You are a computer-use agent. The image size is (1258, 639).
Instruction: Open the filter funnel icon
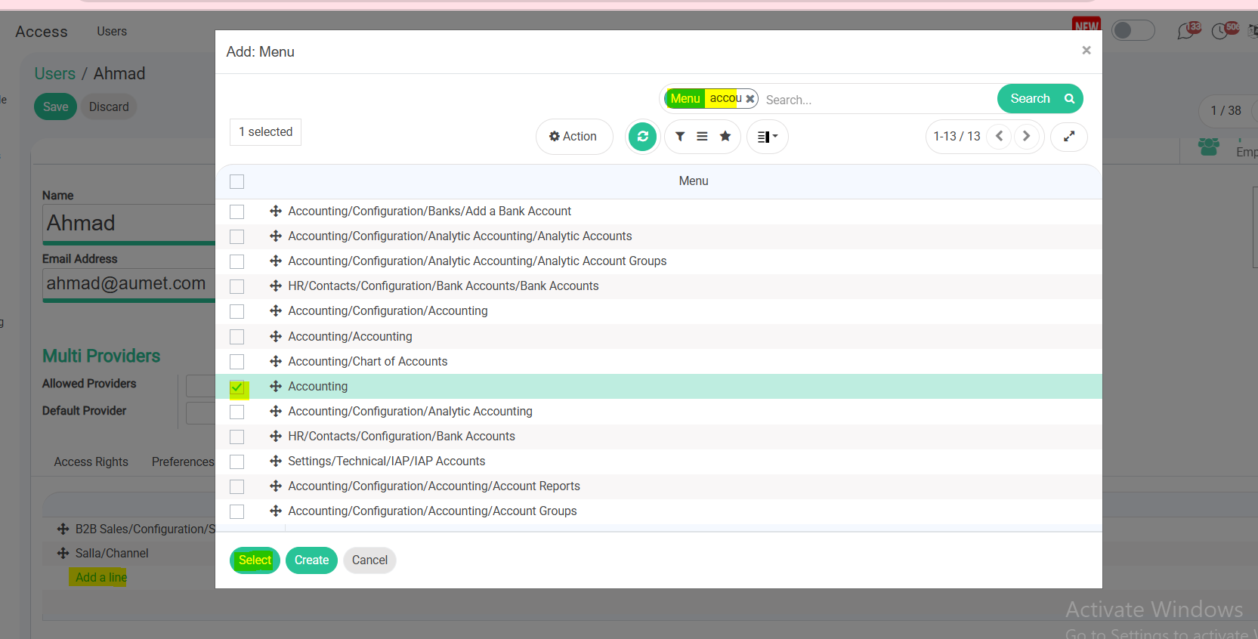click(680, 137)
